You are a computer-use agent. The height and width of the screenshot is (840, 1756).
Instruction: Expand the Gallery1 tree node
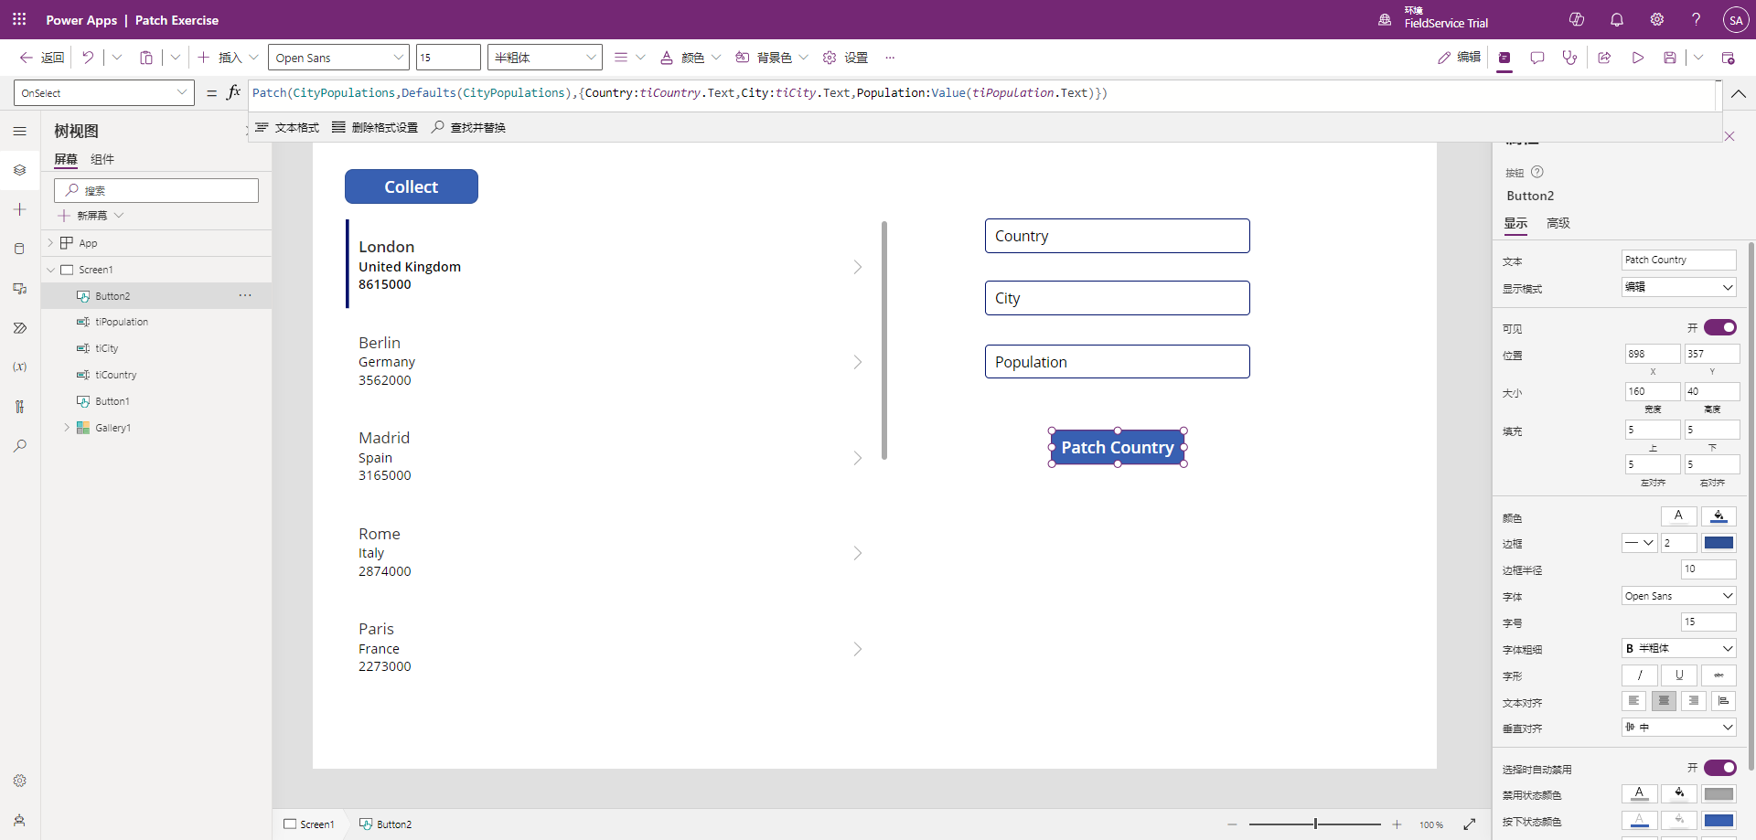pos(67,428)
